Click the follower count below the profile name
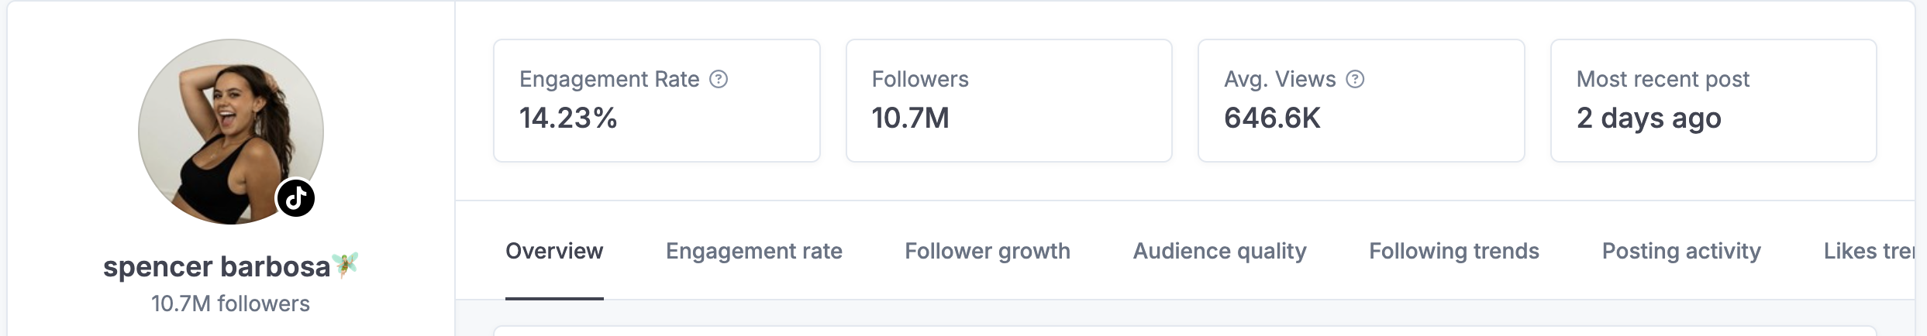 coord(230,303)
